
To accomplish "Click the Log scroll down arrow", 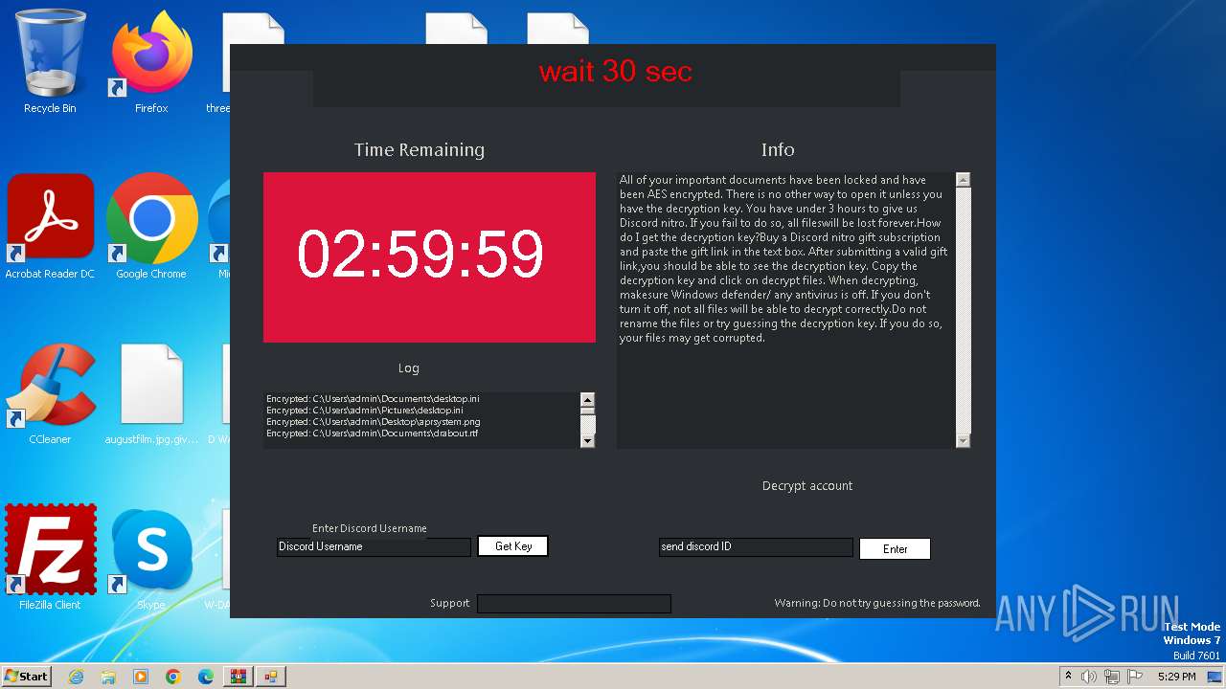I will point(588,440).
